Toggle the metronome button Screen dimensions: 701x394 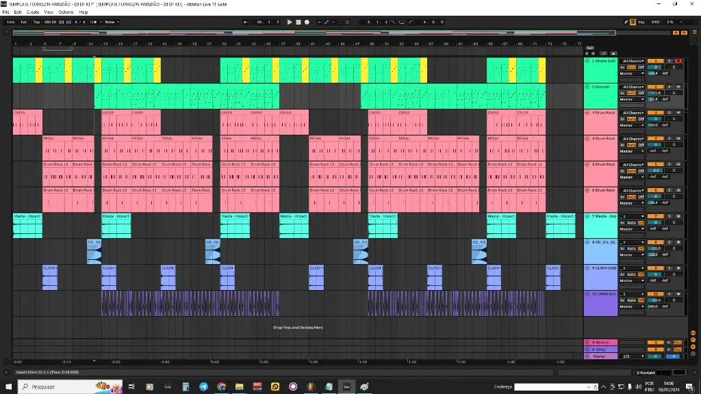tap(93, 22)
